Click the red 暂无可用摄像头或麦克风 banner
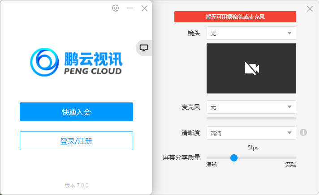This screenshot has height=195, width=320. point(235,17)
